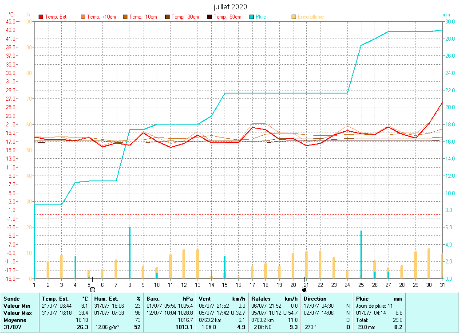Click the cyan Pluie legend square
This screenshot has height=333, width=459.
252,17
